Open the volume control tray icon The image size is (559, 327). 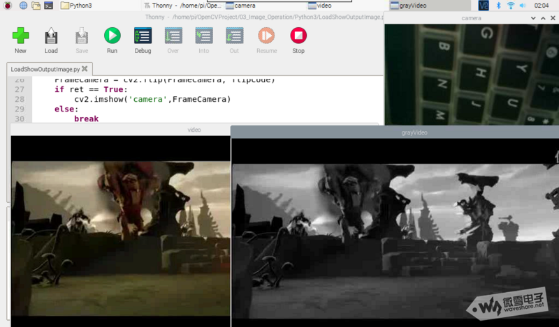[523, 6]
